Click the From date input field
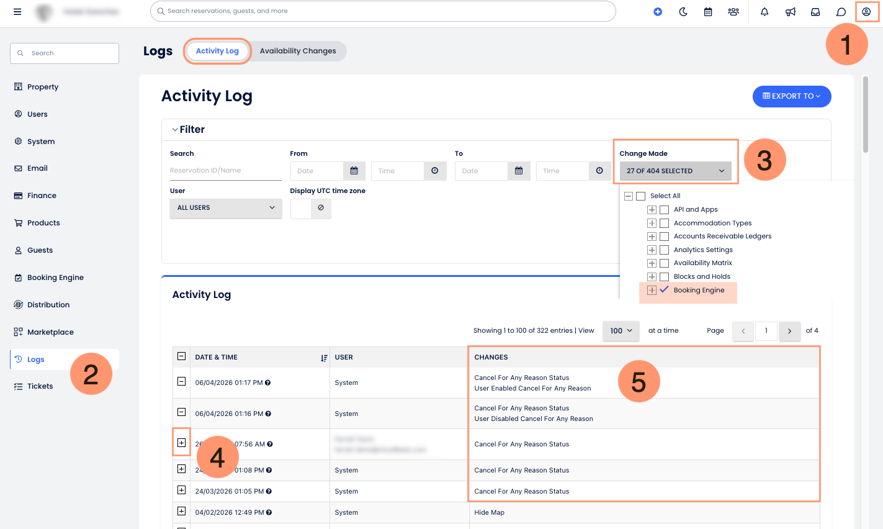Screen dimensions: 883x529 pyautogui.click(x=316, y=171)
